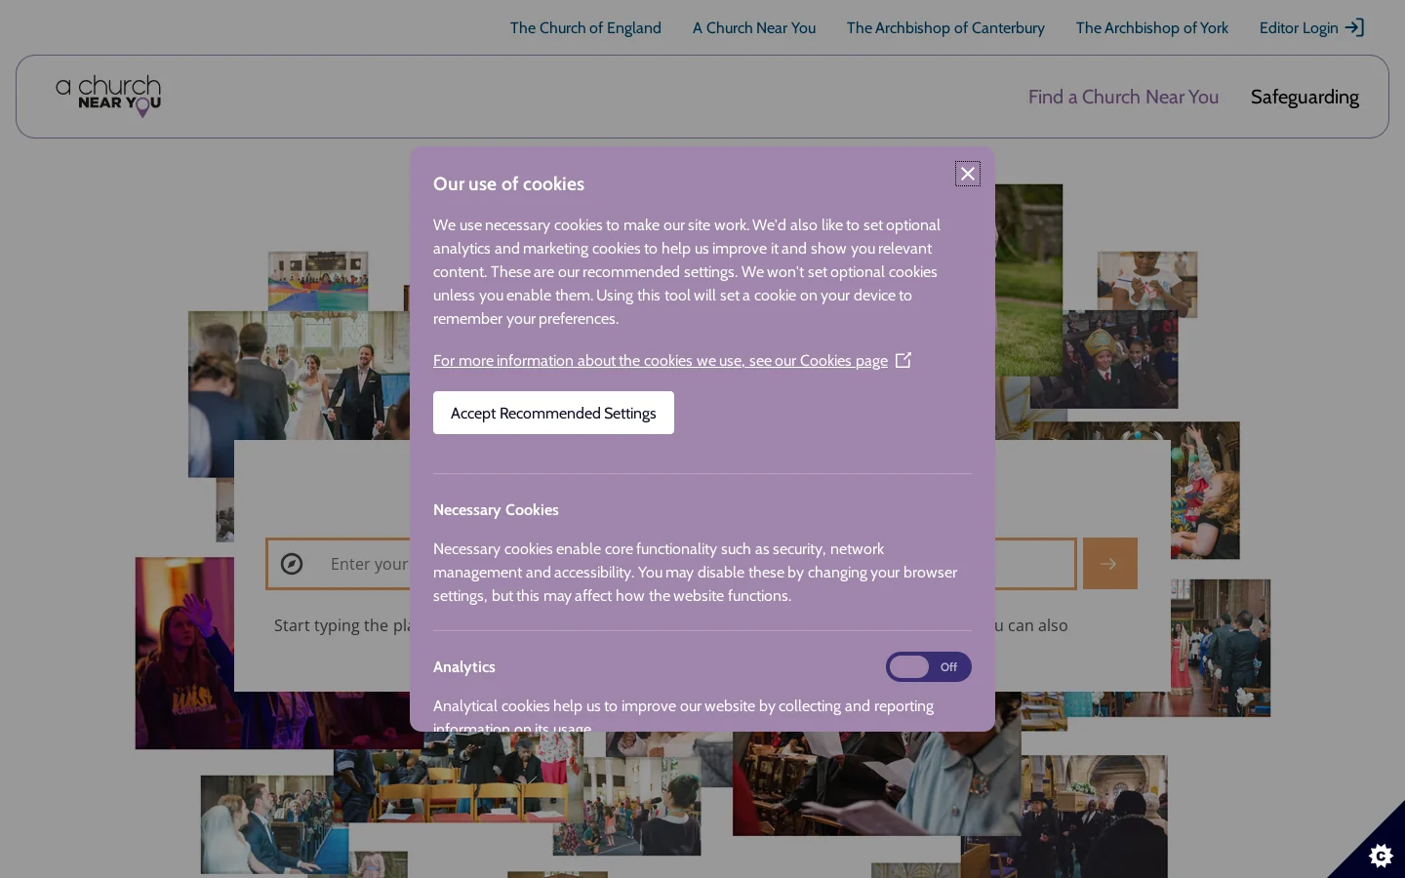
Task: Click external link icon beside Cookies page link
Action: click(x=903, y=360)
